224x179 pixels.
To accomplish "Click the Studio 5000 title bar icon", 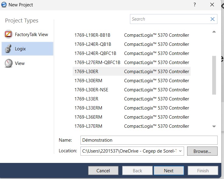I will (4, 5).
